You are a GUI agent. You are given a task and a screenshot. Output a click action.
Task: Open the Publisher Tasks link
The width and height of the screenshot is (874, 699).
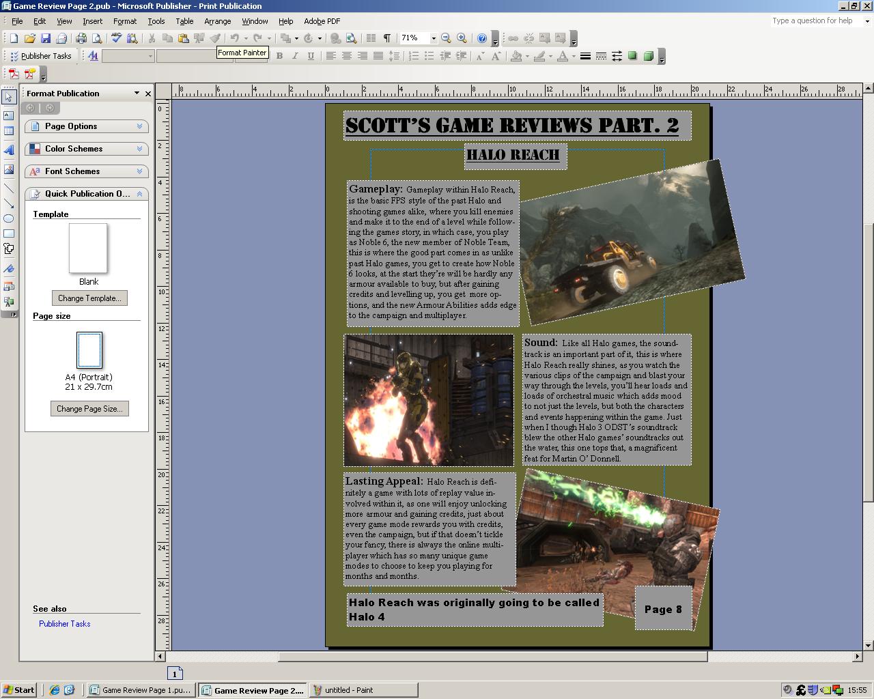(64, 624)
